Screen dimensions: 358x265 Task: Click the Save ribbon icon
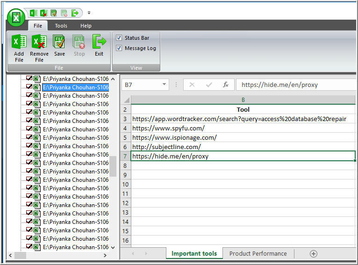pyautogui.click(x=59, y=46)
